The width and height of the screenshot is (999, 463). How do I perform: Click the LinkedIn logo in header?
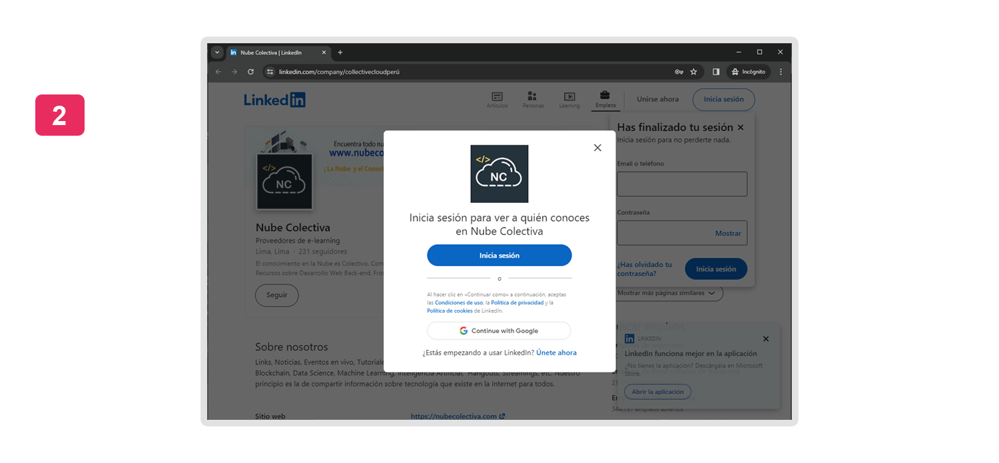tap(274, 100)
